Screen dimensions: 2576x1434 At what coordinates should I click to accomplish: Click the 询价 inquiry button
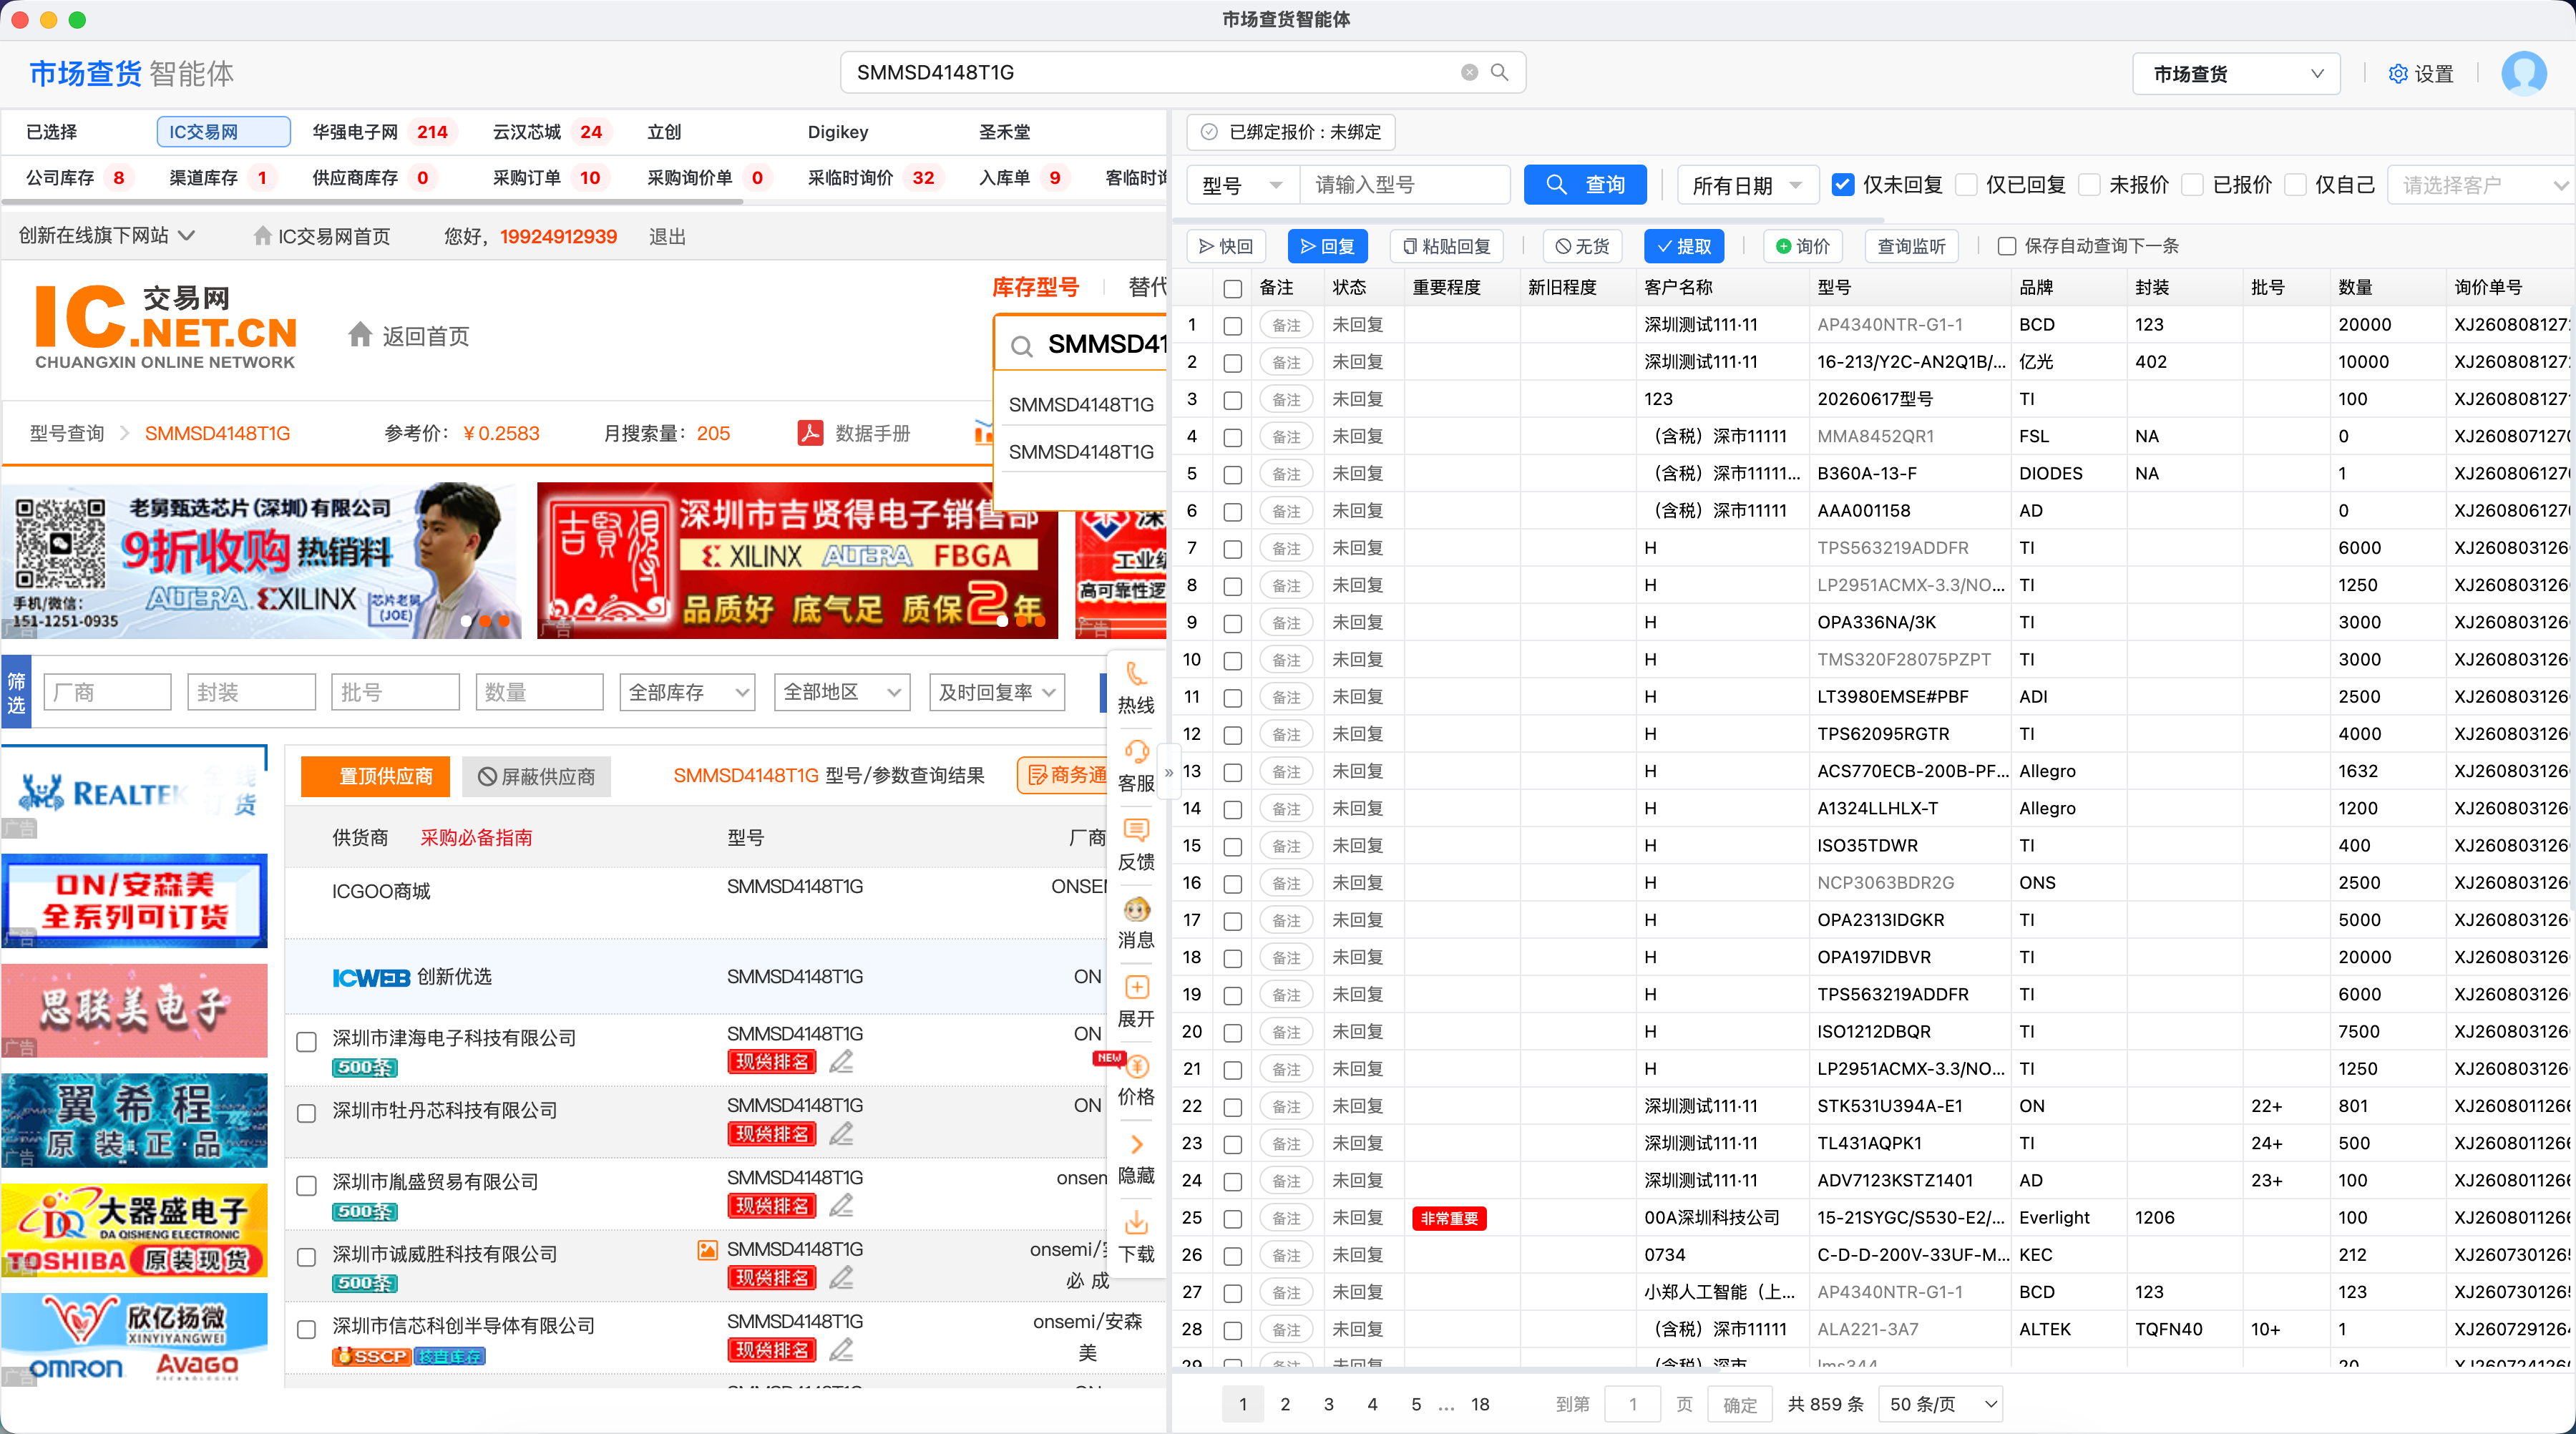click(1802, 246)
